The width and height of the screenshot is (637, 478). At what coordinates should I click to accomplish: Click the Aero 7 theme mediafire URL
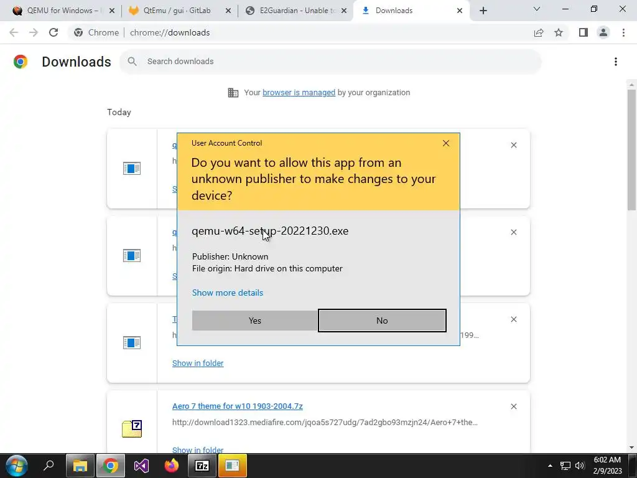[x=325, y=423]
